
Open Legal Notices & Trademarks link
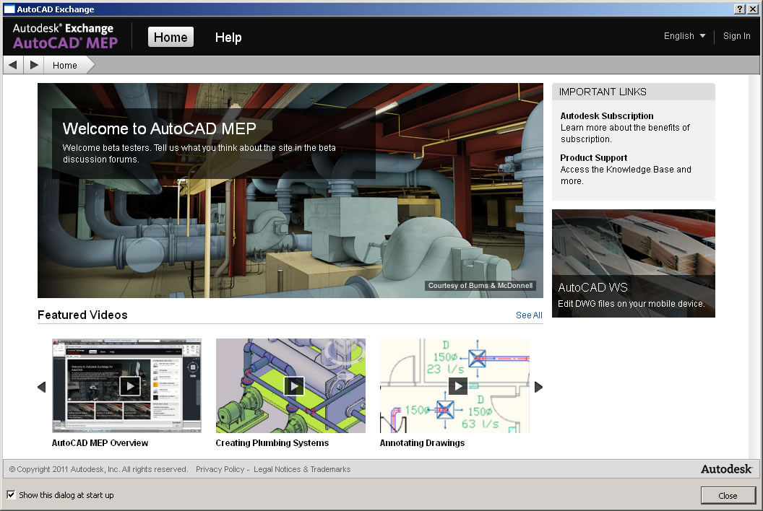pos(302,469)
